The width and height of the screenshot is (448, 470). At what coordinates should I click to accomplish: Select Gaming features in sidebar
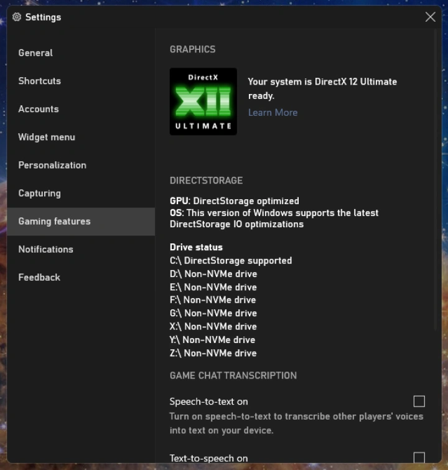tap(54, 221)
